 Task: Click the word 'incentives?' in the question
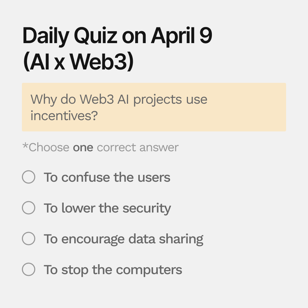pos(64,116)
